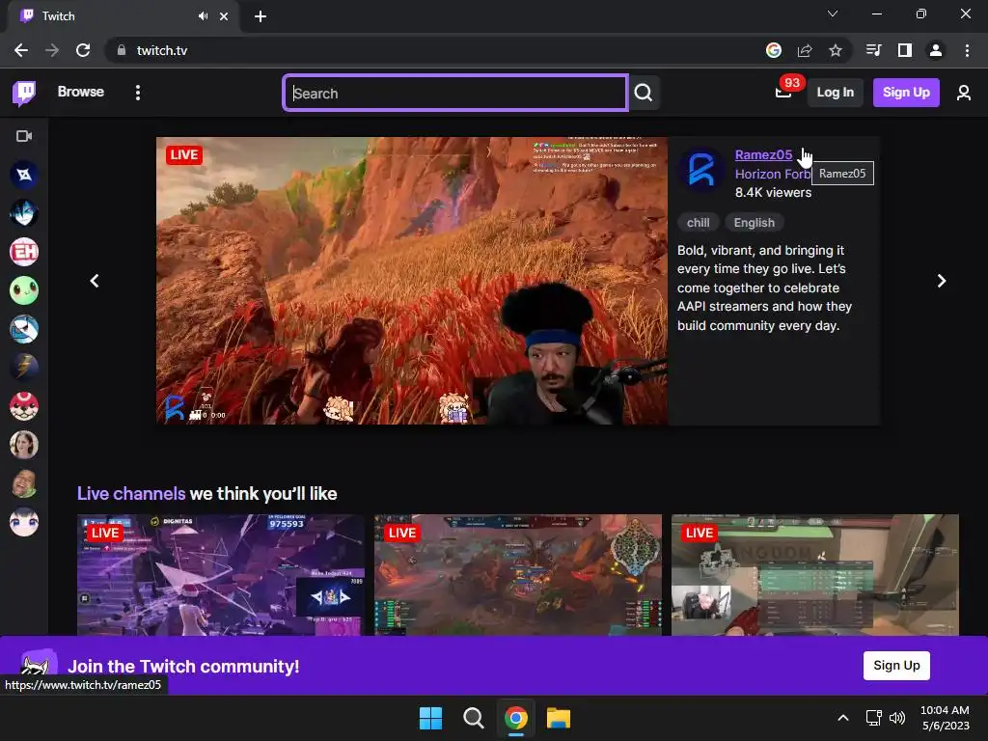Open the Chrome profile icon
The width and height of the screenshot is (988, 741).
click(936, 50)
